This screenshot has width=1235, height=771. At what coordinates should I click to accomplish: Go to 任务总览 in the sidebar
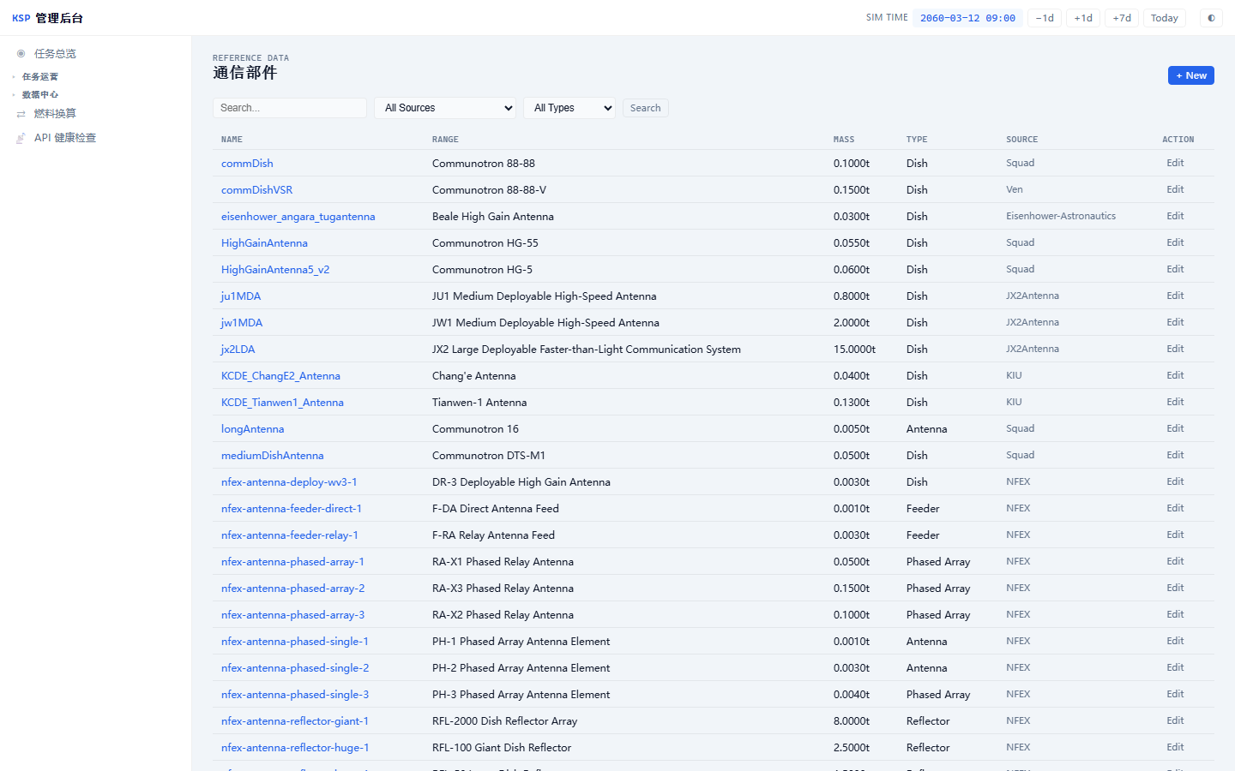coord(55,53)
